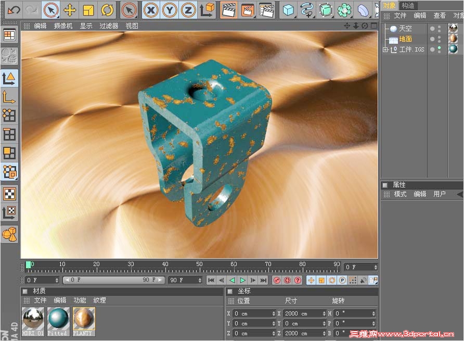
Task: Click the viewport orbit camera icon
Action: point(365,26)
